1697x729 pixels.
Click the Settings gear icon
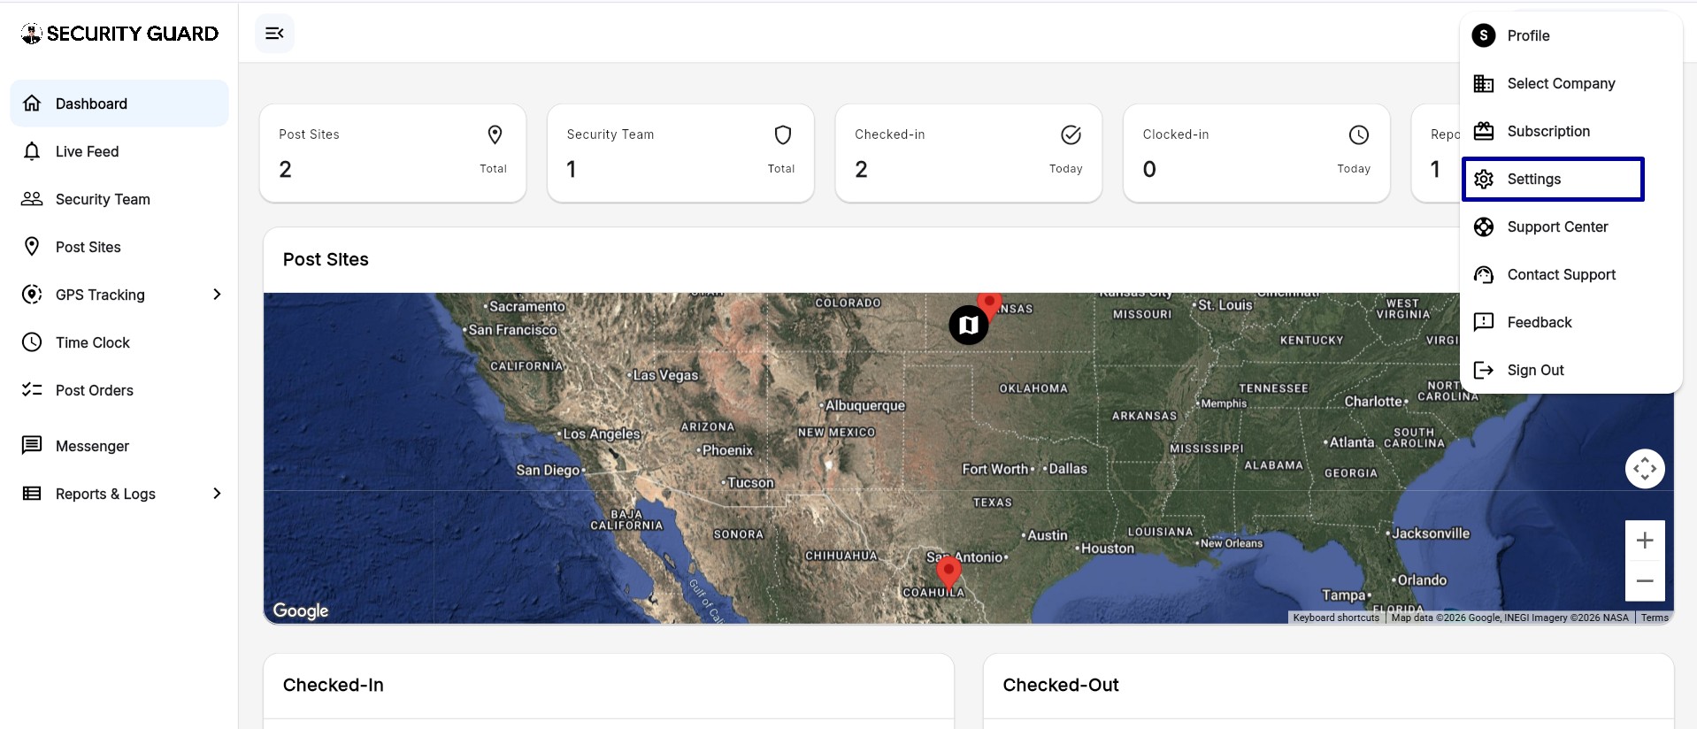tap(1484, 179)
